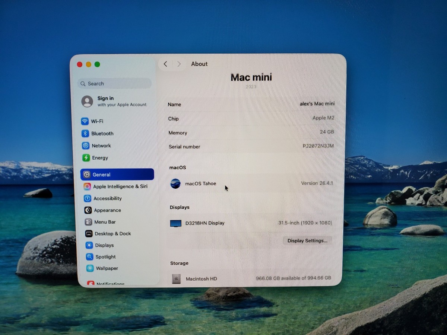Click the 31.5-inch (1920 × 1080) text

coord(305,223)
